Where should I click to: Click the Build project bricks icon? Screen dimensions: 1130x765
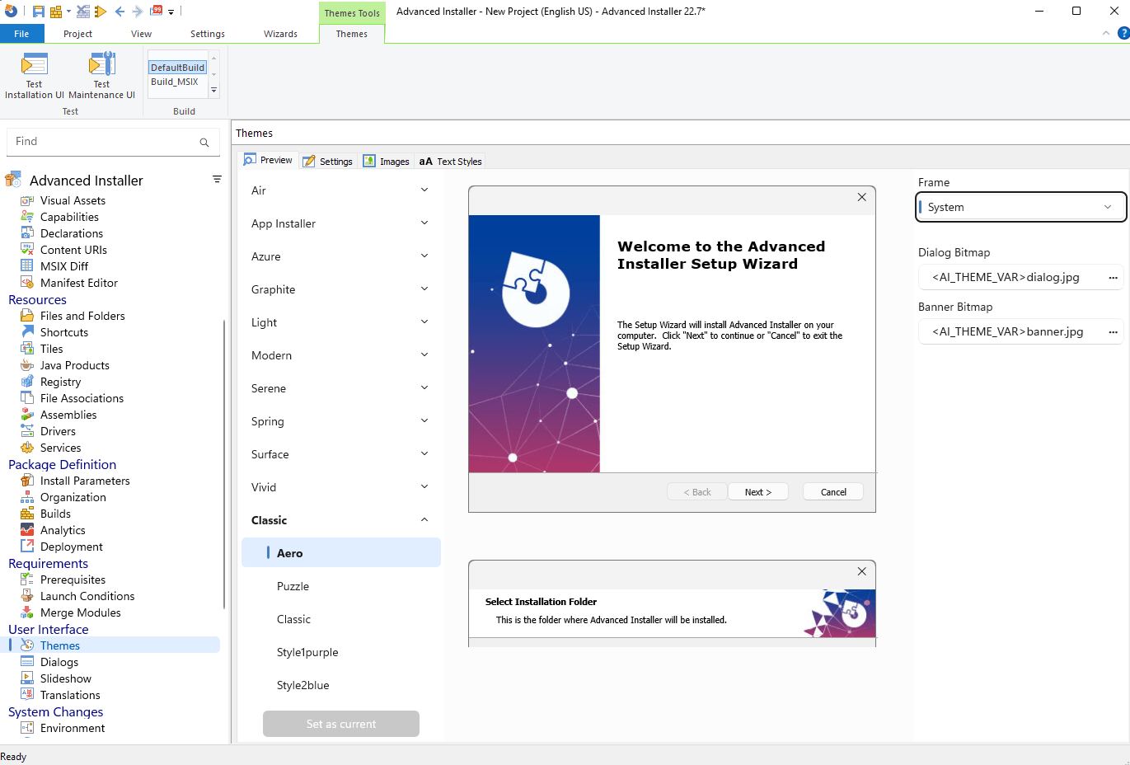pyautogui.click(x=56, y=12)
